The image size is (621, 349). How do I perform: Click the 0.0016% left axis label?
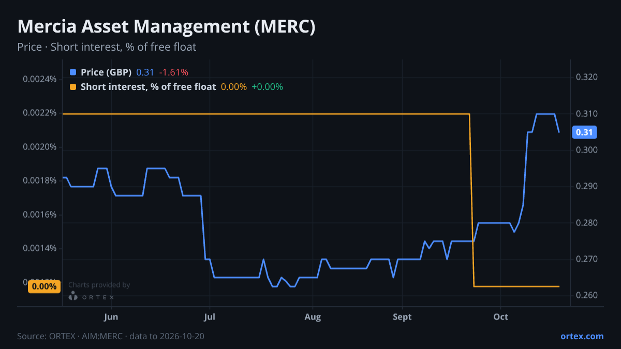pyautogui.click(x=39, y=215)
